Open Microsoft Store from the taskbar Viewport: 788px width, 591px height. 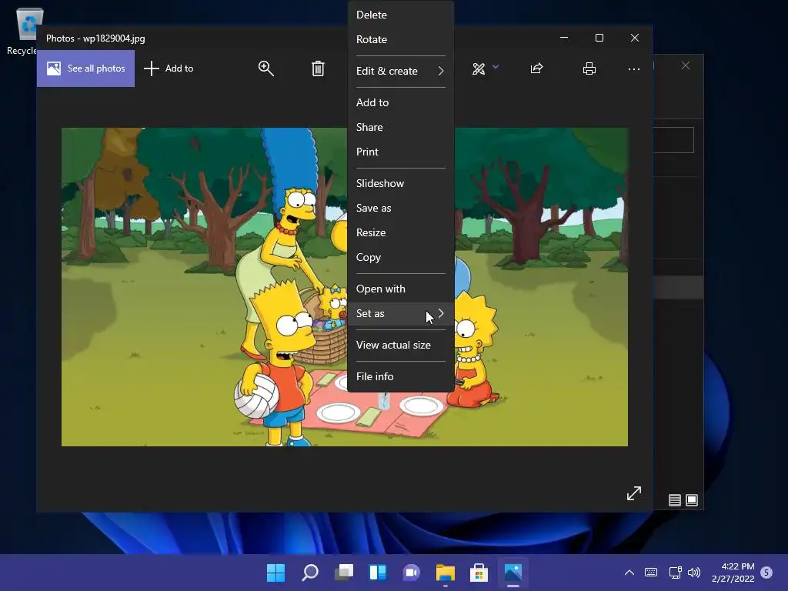(479, 573)
